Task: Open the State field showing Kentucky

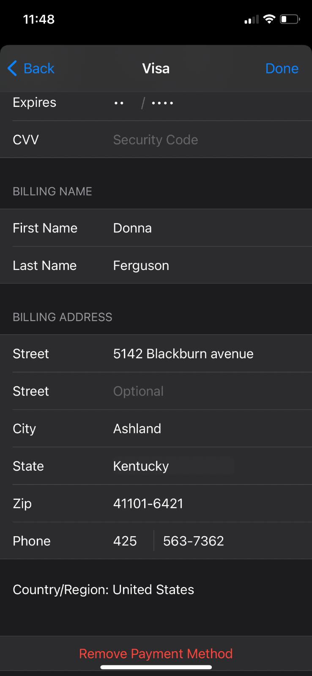Action: [x=141, y=466]
